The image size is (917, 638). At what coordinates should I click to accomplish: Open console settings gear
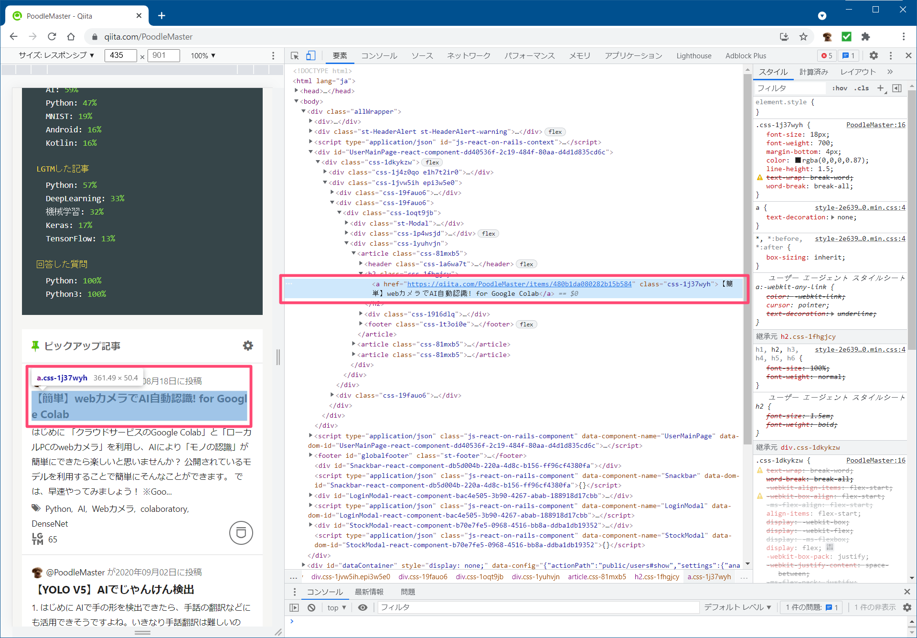click(x=907, y=607)
